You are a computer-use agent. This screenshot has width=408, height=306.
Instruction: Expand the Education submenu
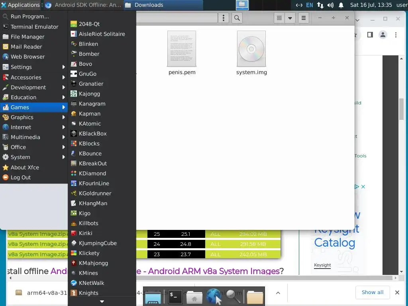point(34,97)
